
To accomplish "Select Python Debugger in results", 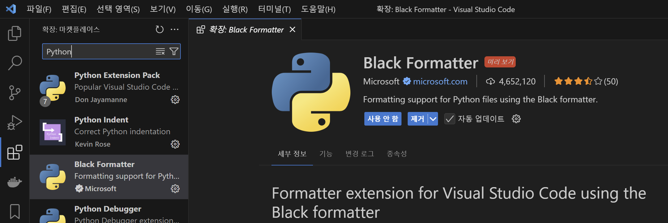I will coord(109,211).
